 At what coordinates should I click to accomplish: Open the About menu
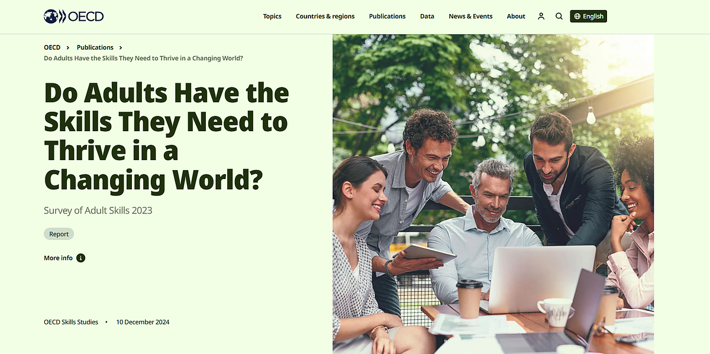(x=516, y=17)
